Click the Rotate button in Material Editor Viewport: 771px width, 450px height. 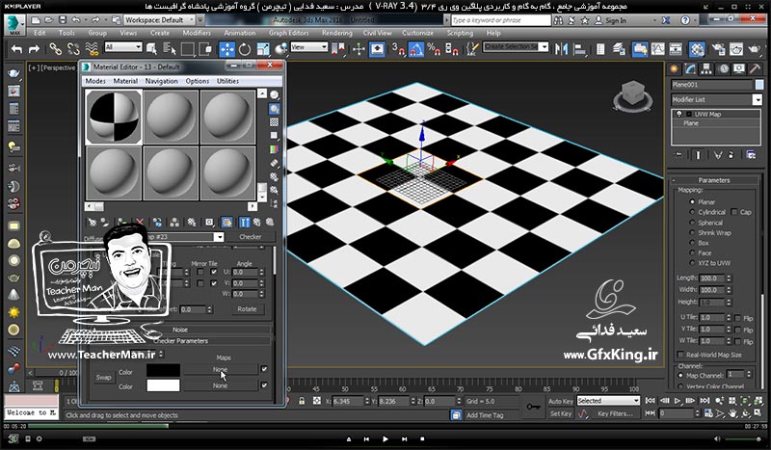[247, 309]
